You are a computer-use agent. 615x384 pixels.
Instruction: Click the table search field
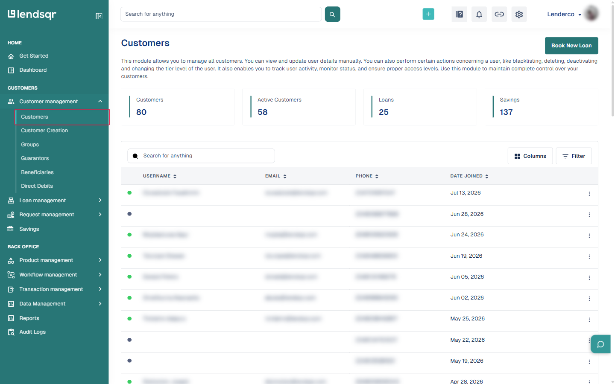click(x=201, y=156)
